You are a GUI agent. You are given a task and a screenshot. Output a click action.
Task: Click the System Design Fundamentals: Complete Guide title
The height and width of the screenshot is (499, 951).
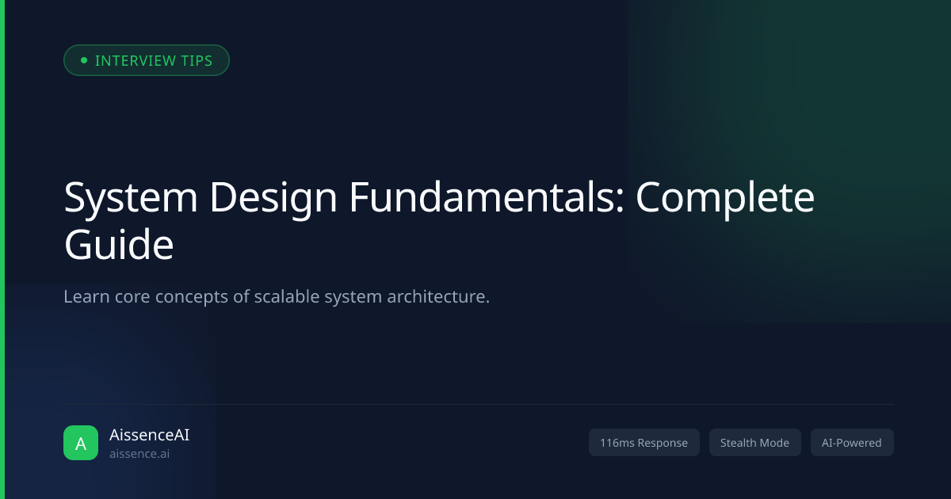click(439, 222)
